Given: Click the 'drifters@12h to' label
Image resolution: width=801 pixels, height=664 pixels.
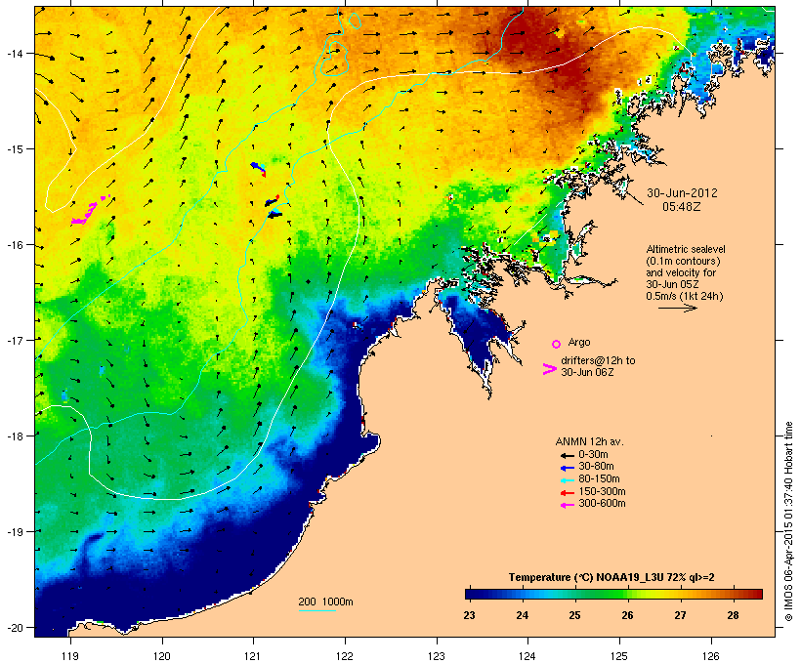Looking at the screenshot, I should [x=598, y=360].
